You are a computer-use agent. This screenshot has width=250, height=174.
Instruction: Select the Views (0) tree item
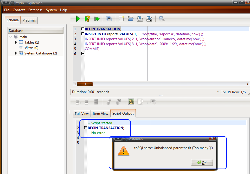pos(31,48)
